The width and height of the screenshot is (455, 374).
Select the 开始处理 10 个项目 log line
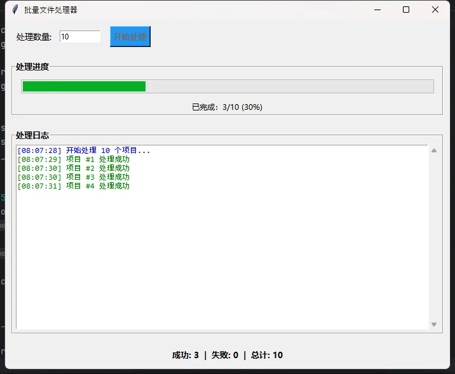84,150
